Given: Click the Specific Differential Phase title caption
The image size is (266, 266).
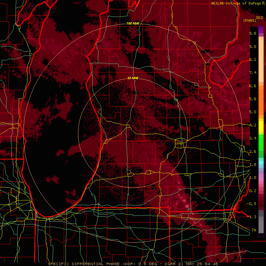Looking at the screenshot, I should 133,264.
